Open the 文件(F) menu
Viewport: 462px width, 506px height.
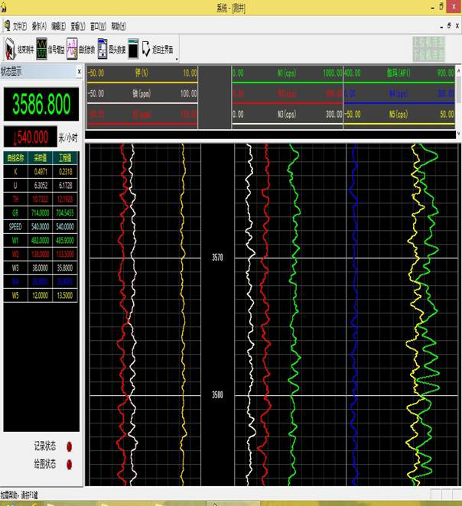point(20,25)
